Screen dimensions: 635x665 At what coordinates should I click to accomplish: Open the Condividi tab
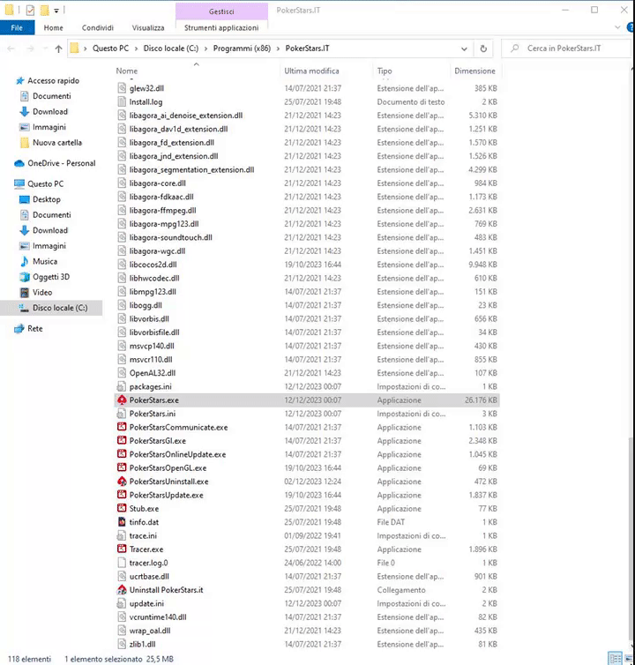tap(98, 27)
